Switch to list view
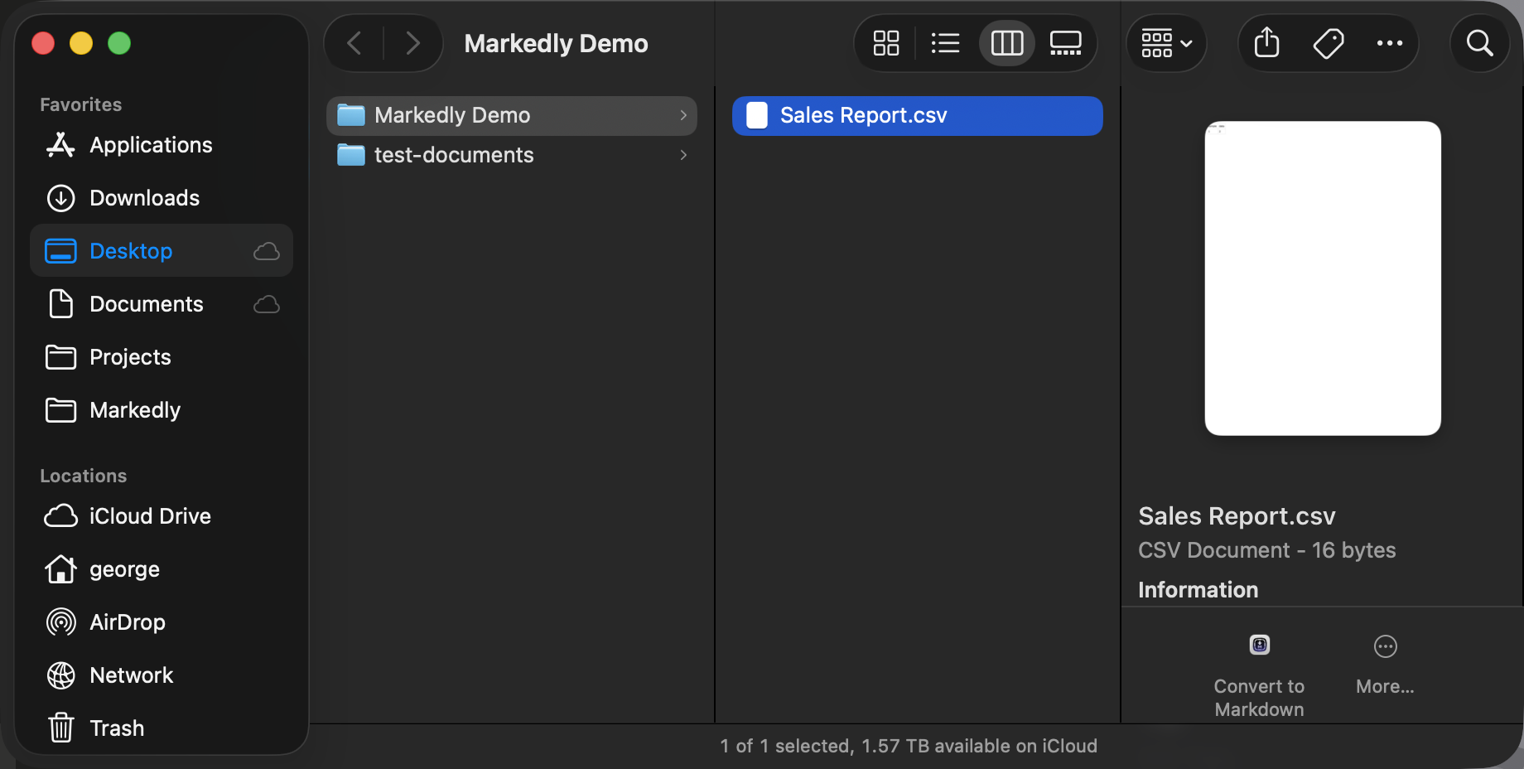The width and height of the screenshot is (1524, 769). 945,43
